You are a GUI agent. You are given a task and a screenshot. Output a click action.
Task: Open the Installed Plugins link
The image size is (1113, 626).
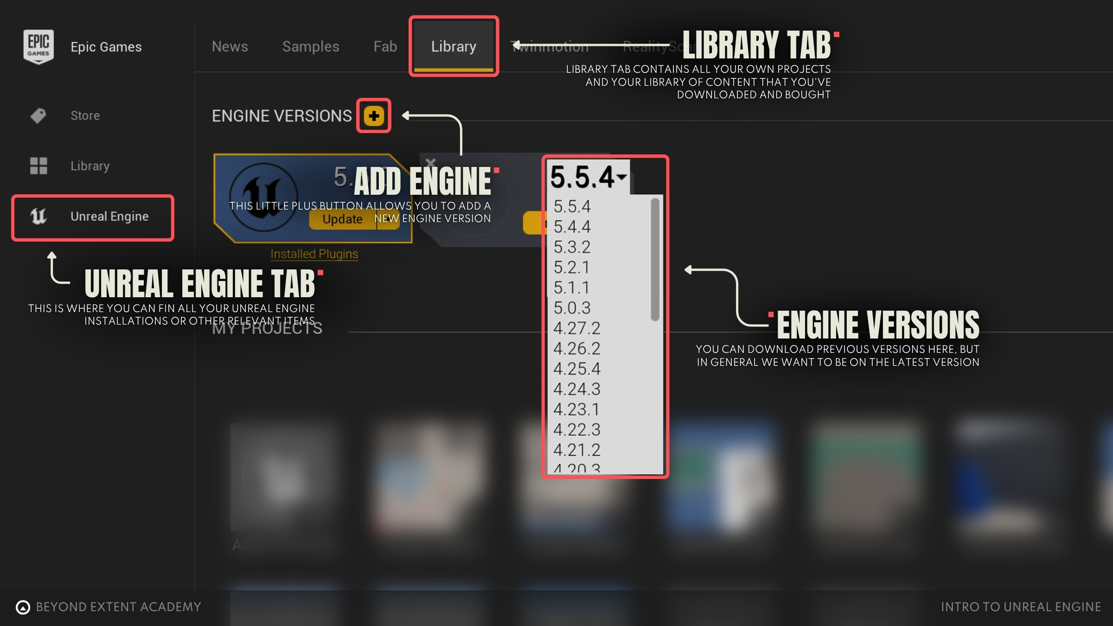(314, 254)
